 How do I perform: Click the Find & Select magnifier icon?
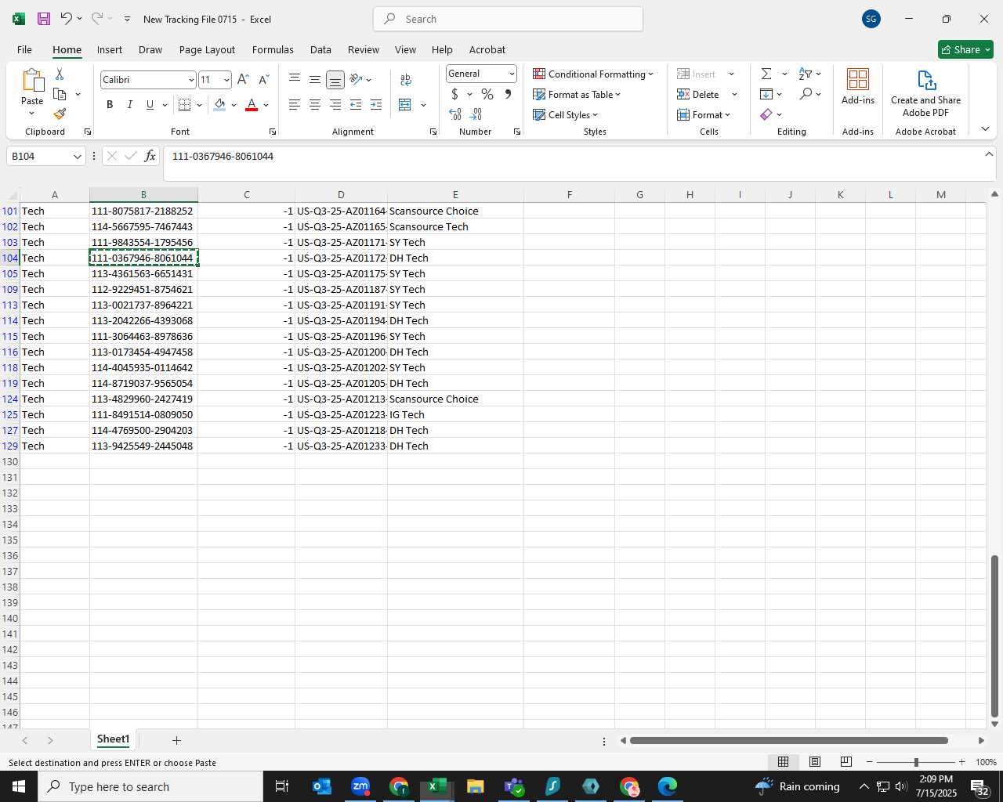click(806, 94)
